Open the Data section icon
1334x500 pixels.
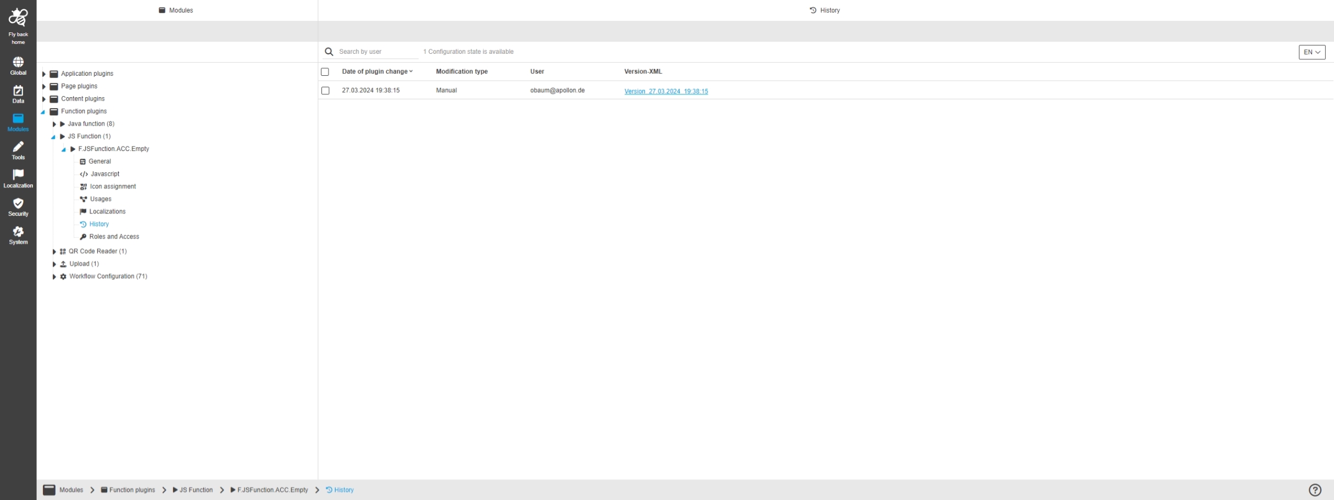click(18, 91)
